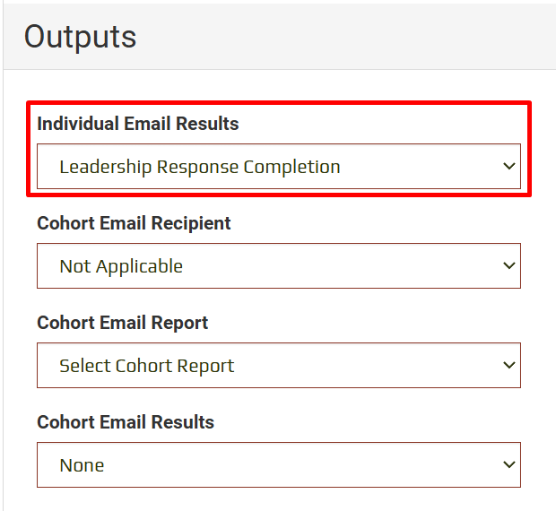Viewport: 556px width, 511px height.
Task: Click the 'Select Cohort Report' placeholder text
Action: pyautogui.click(x=146, y=366)
